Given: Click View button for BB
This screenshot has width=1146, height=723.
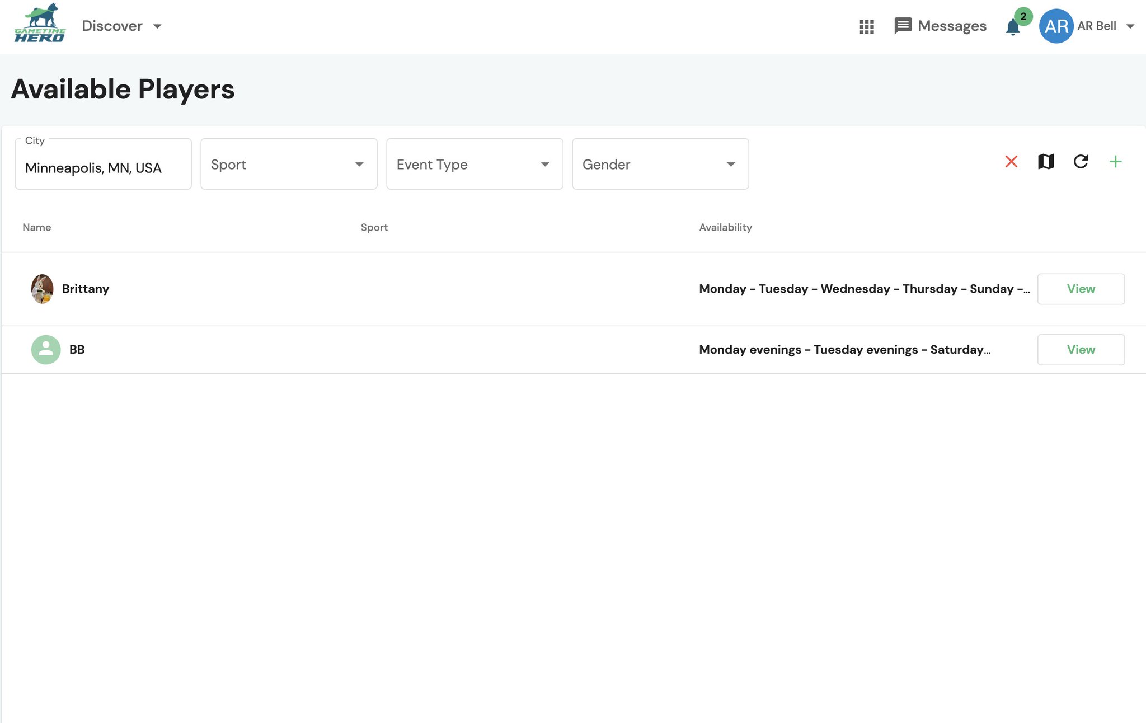Looking at the screenshot, I should (1081, 350).
